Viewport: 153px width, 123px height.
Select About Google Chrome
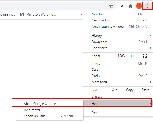point(48,104)
